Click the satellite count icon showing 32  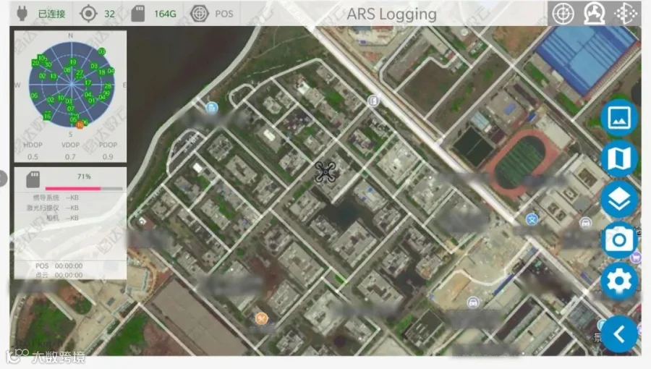pyautogui.click(x=88, y=14)
